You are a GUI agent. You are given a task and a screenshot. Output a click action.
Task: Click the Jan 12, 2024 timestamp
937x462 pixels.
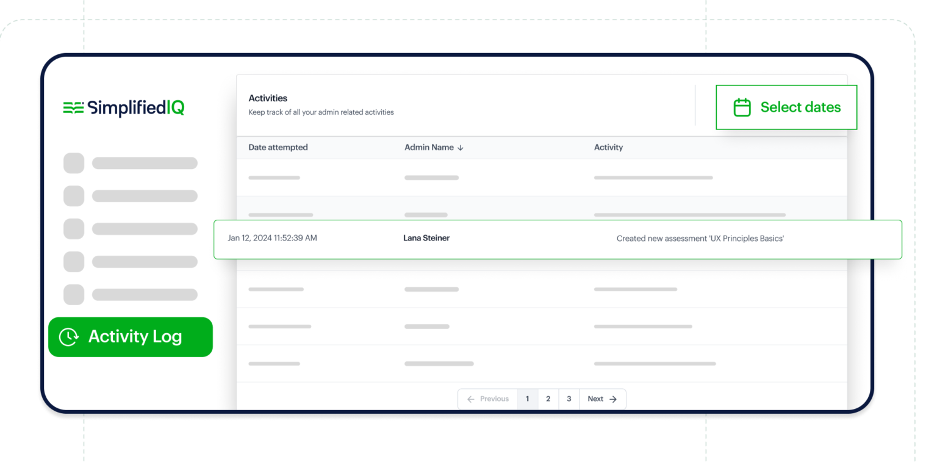(x=272, y=238)
